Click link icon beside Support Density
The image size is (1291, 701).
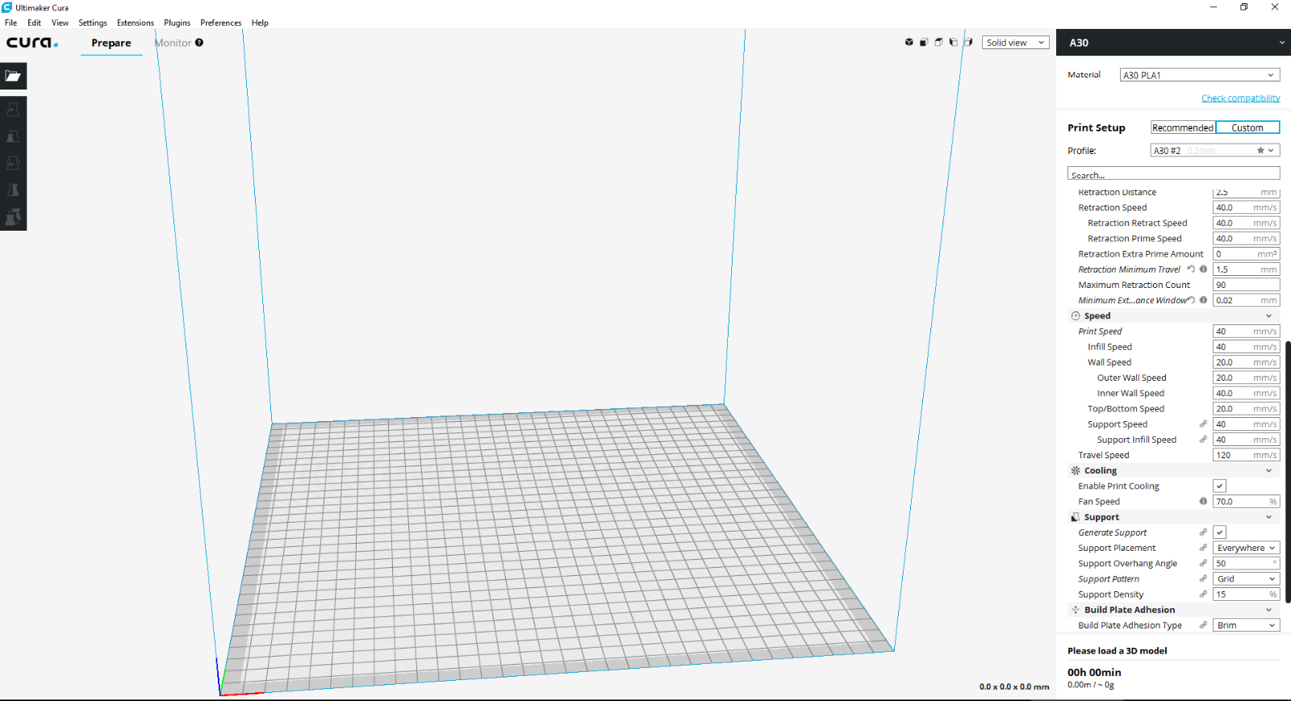pos(1203,595)
